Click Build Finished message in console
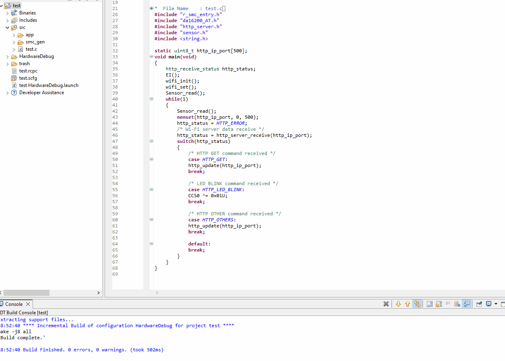The image size is (505, 361). tap(82, 350)
